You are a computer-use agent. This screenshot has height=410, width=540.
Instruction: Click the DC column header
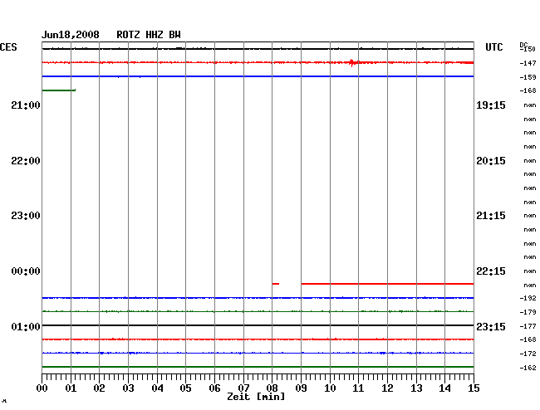[x=523, y=45]
